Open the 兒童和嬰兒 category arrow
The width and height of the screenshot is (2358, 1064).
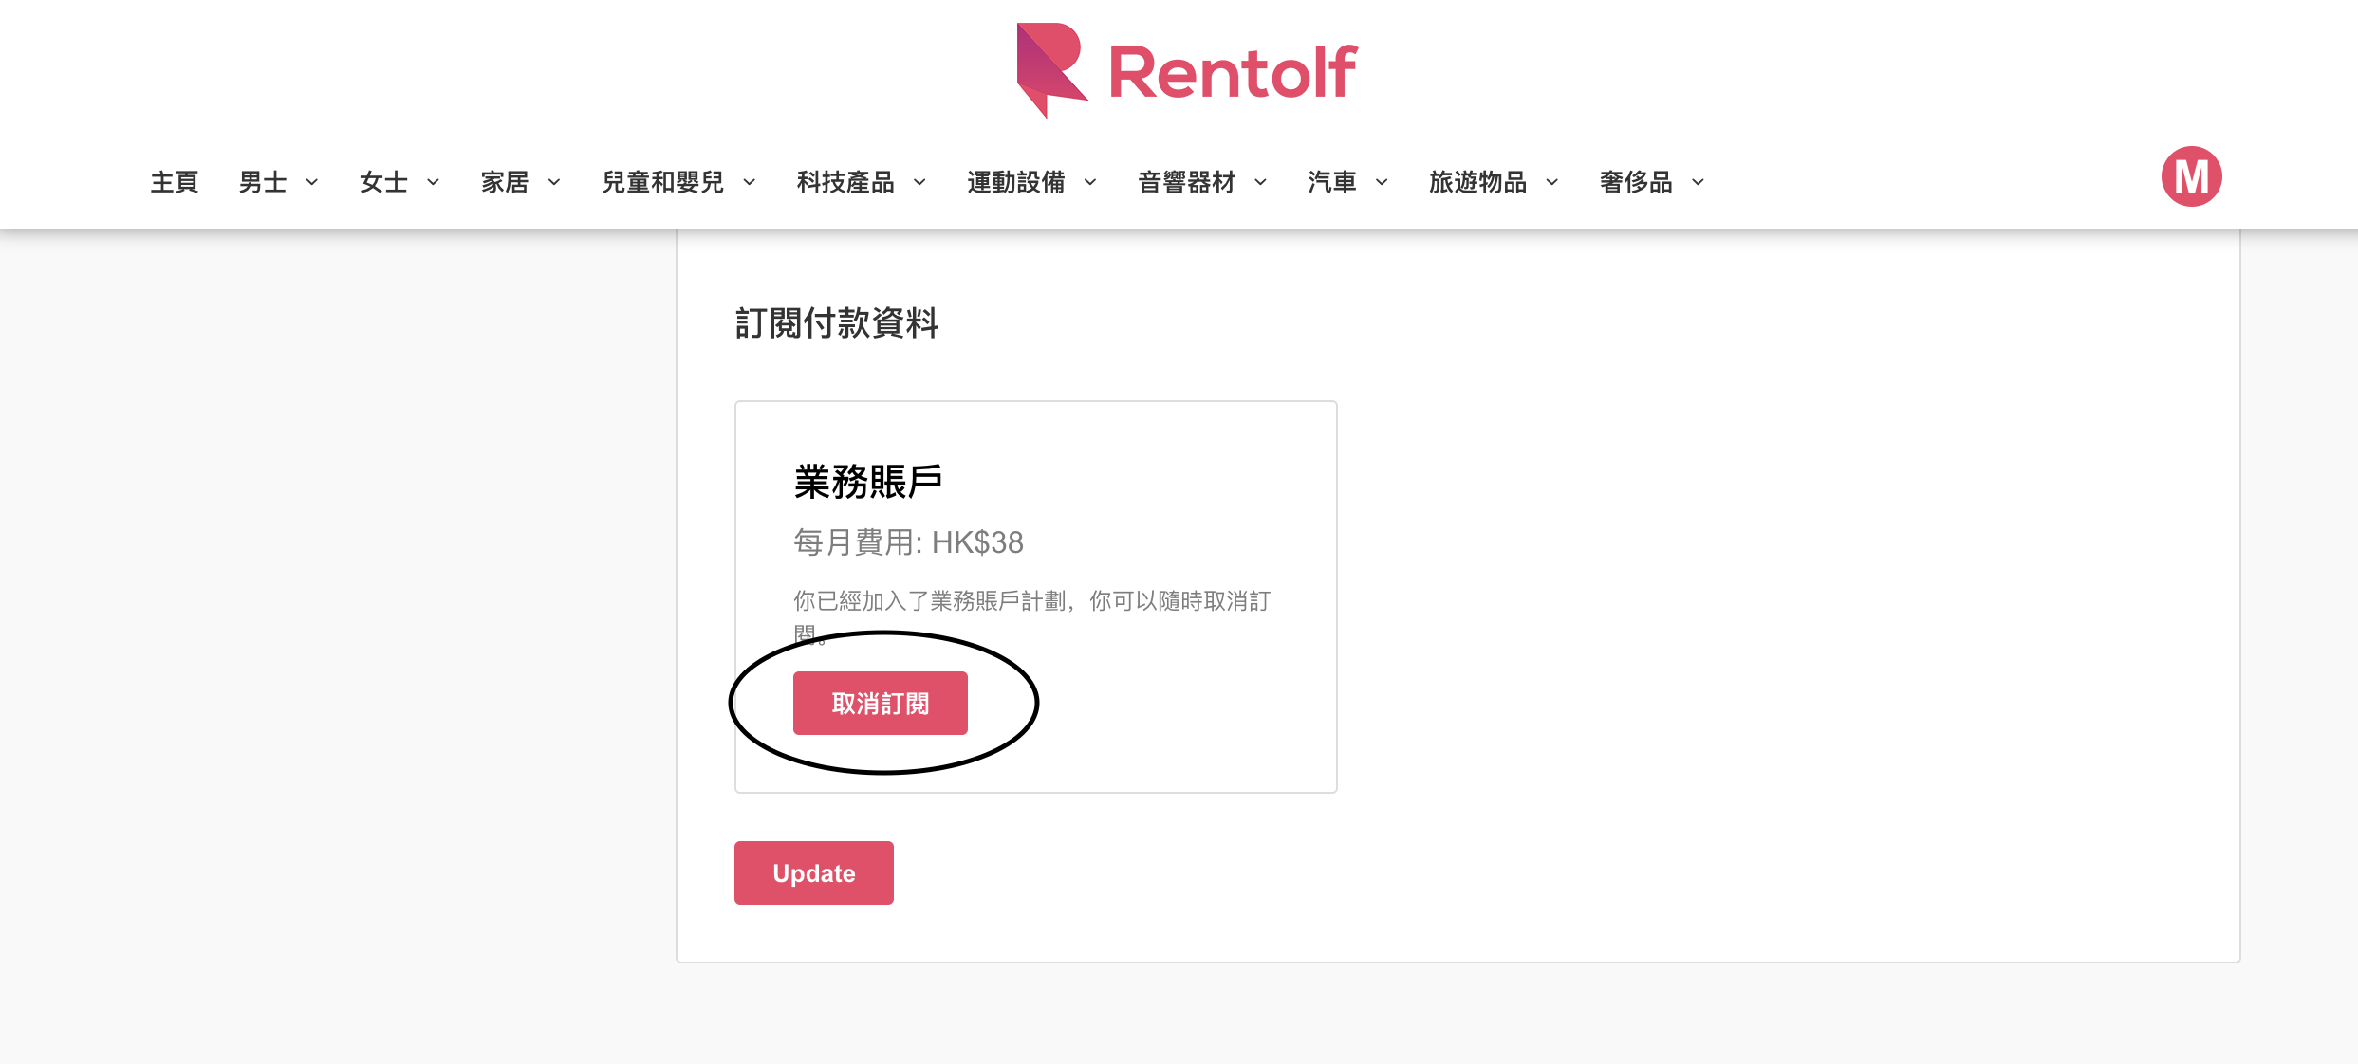pos(749,182)
